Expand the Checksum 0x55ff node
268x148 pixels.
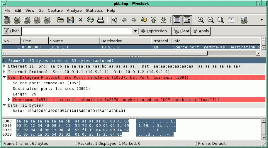click(x=9, y=100)
